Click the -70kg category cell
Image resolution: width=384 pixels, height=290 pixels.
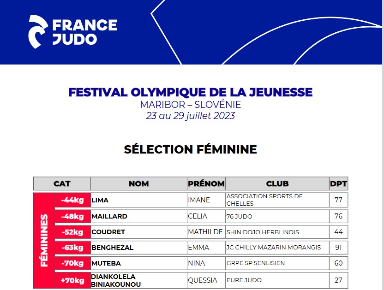coord(72,263)
